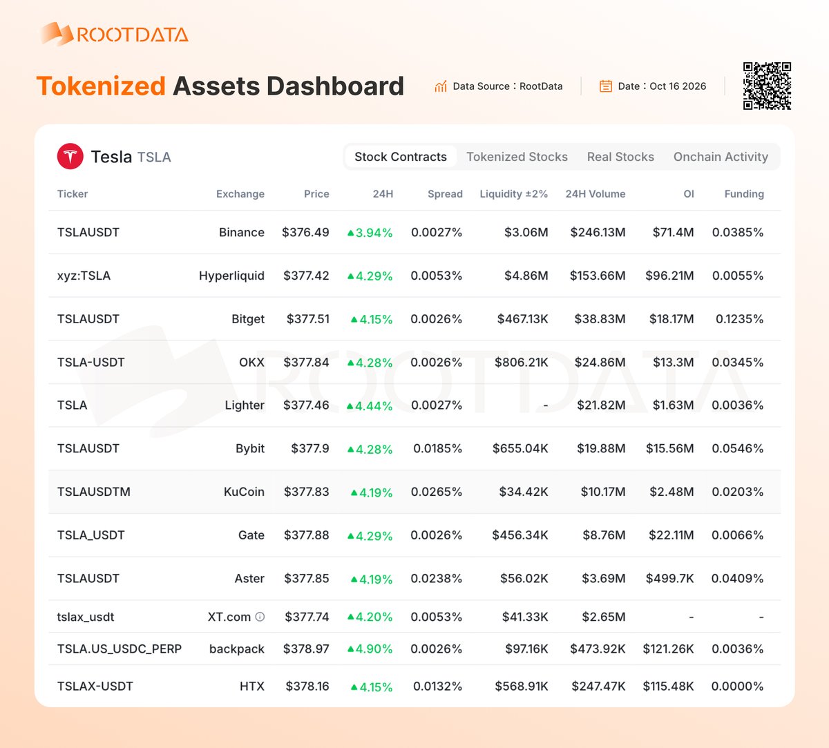Click the Lighter exchange name
Screen dimensions: 829x748
[x=245, y=405]
